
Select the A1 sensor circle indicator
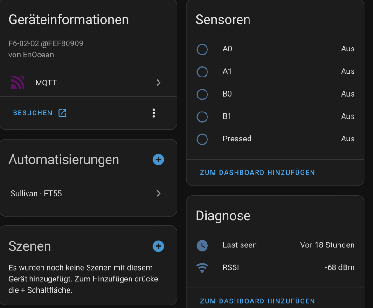(202, 71)
